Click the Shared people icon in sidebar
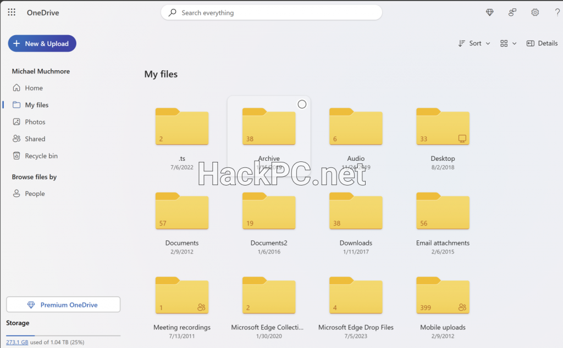The image size is (563, 348). (x=16, y=139)
